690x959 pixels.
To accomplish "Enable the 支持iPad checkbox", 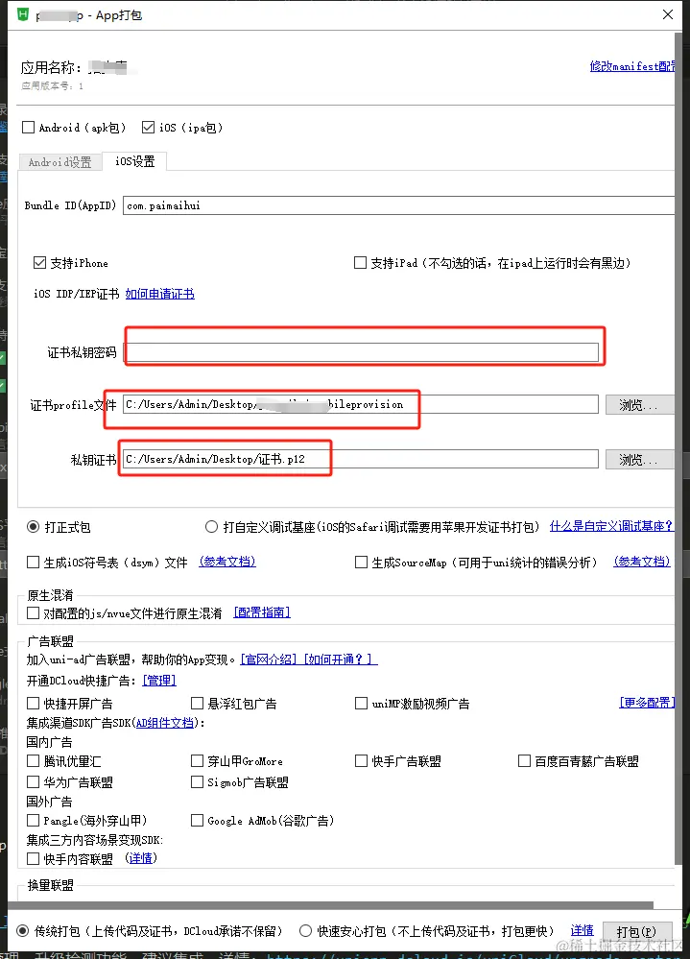I will [x=360, y=263].
